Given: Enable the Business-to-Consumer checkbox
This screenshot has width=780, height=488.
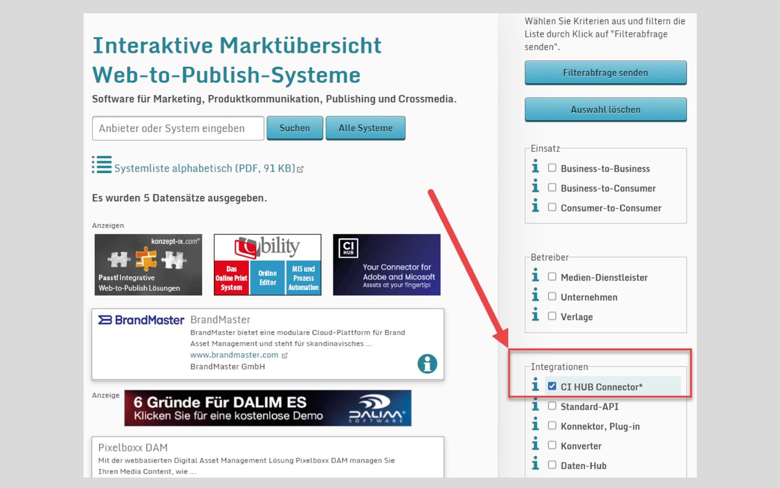Looking at the screenshot, I should [552, 187].
